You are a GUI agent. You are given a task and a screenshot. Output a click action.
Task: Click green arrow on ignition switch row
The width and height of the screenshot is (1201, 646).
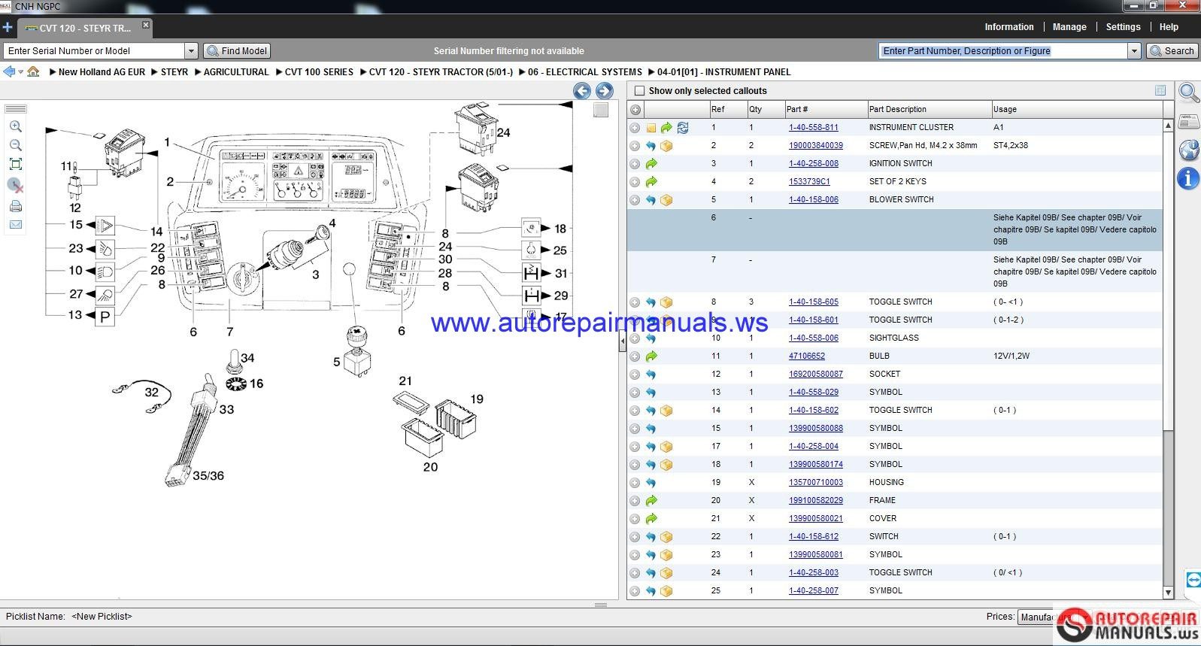[x=651, y=164]
